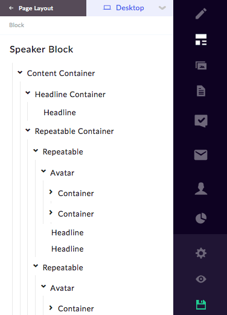Screen dimensions: 227x315
Task: Select the page layout blocks icon
Action: click(201, 40)
